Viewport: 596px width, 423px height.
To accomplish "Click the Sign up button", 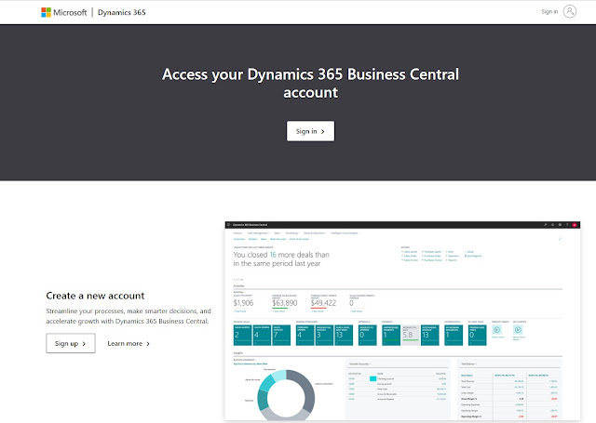I will [71, 343].
